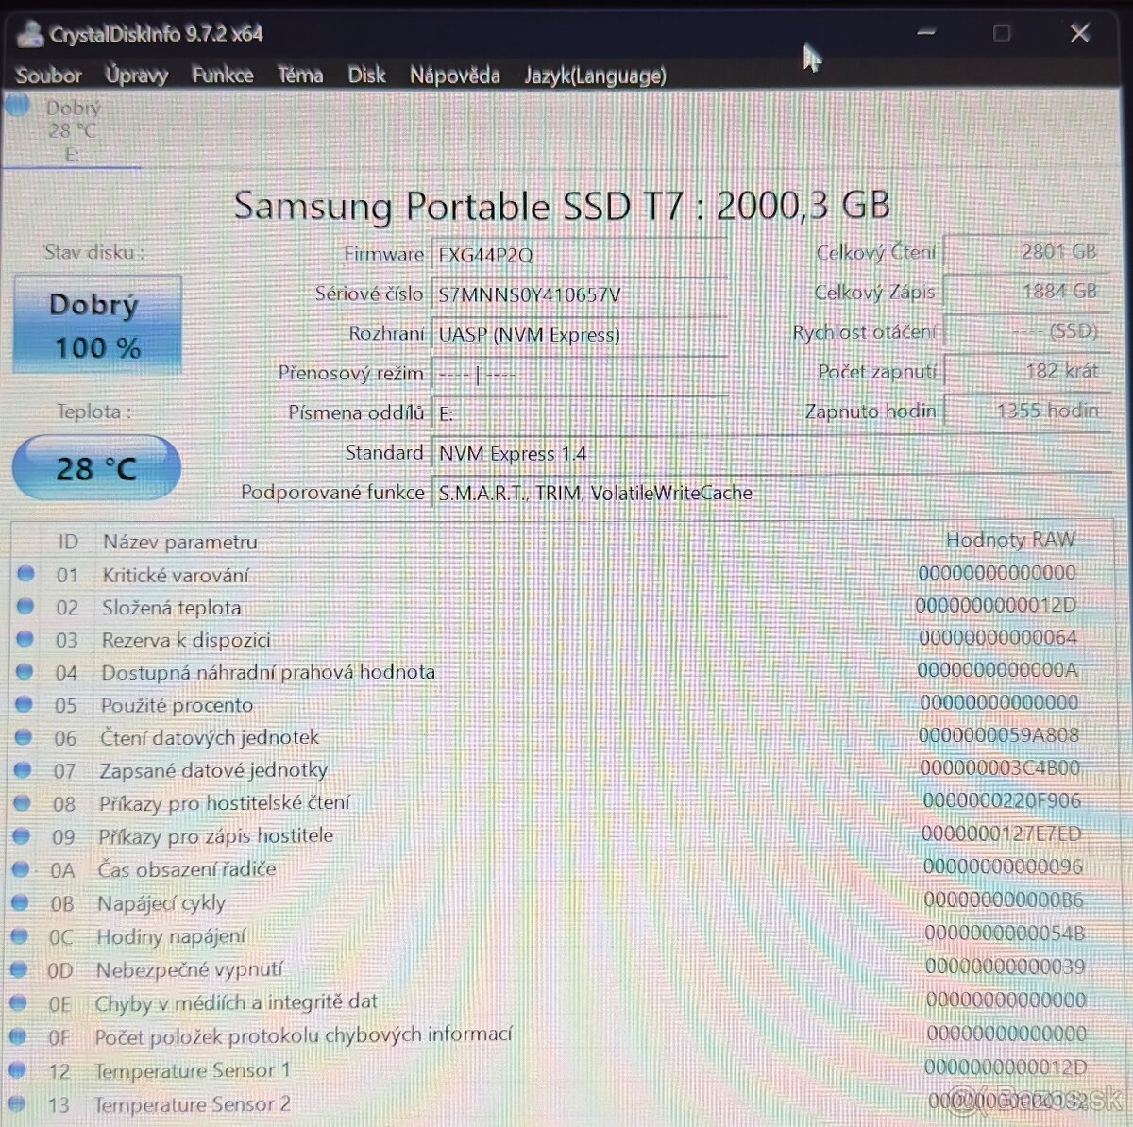This screenshot has height=1127, width=1133.
Task: Select the status icon for Napájecí cykly
Action: click(x=21, y=901)
